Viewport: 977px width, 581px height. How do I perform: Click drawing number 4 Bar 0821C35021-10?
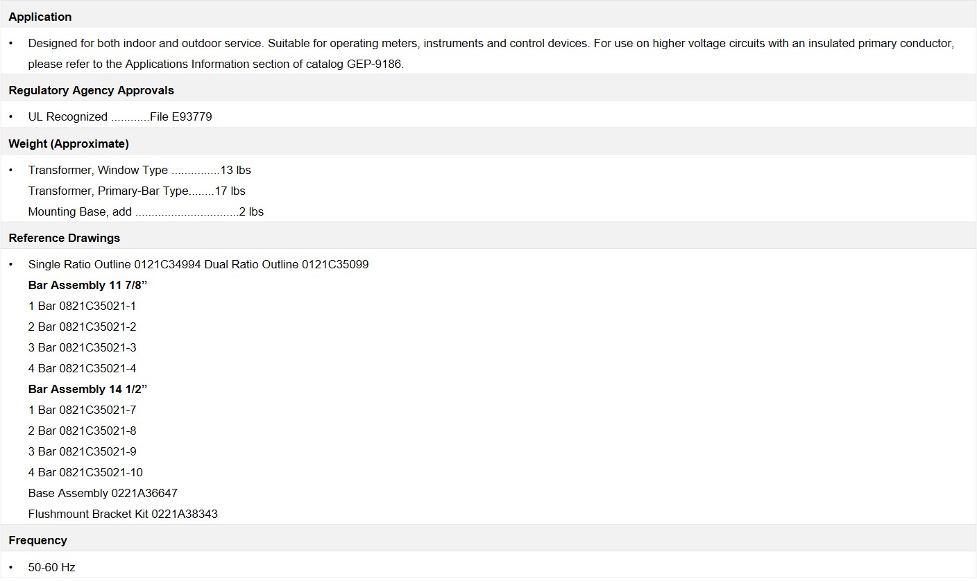tap(85, 472)
